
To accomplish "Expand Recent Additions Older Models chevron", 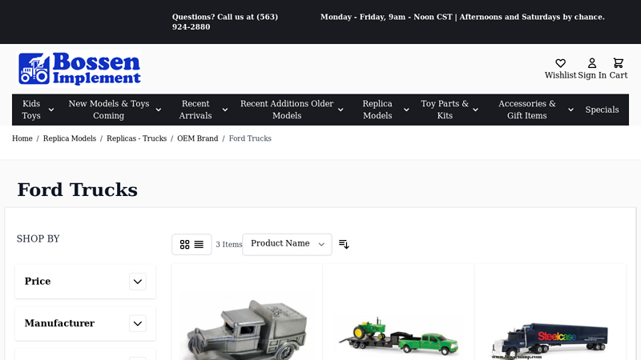I will pos(341,110).
